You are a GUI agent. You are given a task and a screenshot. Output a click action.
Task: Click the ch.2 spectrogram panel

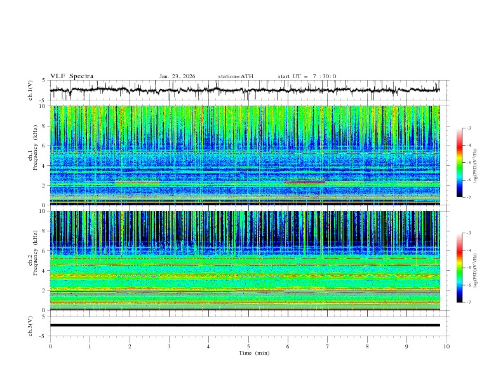245,261
